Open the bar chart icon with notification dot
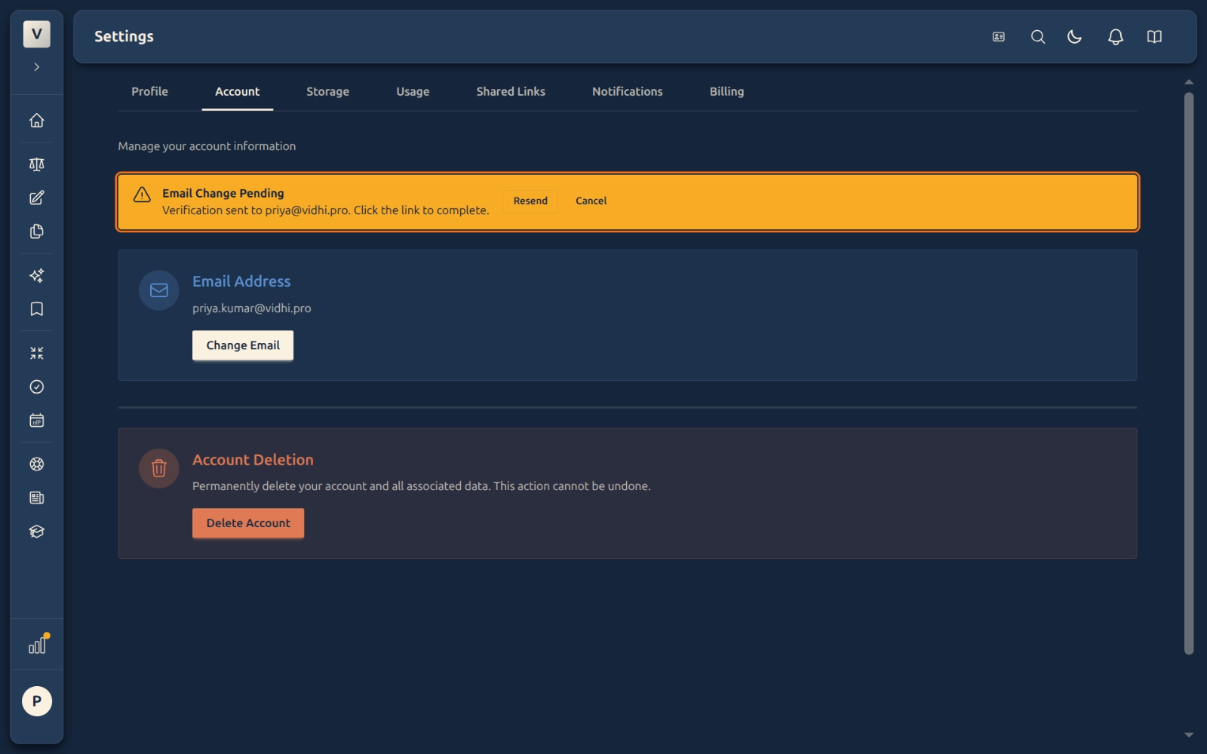This screenshot has width=1207, height=754. (x=38, y=645)
